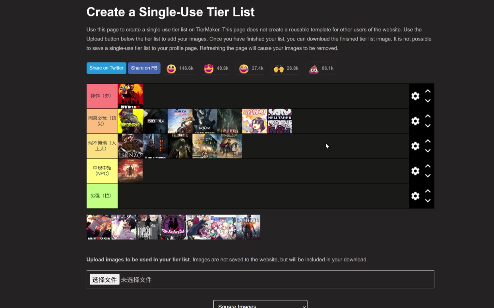The width and height of the screenshot is (494, 308).
Task: Select Red Dead Redemption thumbnail in top tier
Action: pyautogui.click(x=130, y=96)
